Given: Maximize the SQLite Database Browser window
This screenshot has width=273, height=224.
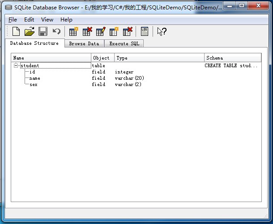Looking at the screenshot, I should tap(242, 6).
